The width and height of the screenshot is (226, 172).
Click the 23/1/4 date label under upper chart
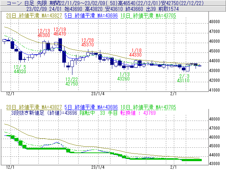pos(98,94)
